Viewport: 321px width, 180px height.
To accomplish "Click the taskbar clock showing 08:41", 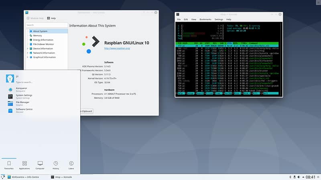I will point(311,177).
